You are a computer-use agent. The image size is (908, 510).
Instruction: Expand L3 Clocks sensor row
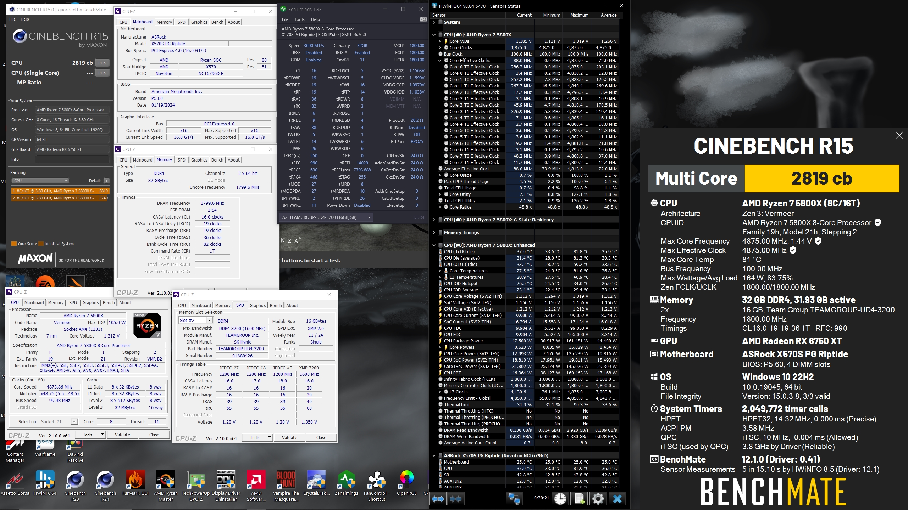440,392
